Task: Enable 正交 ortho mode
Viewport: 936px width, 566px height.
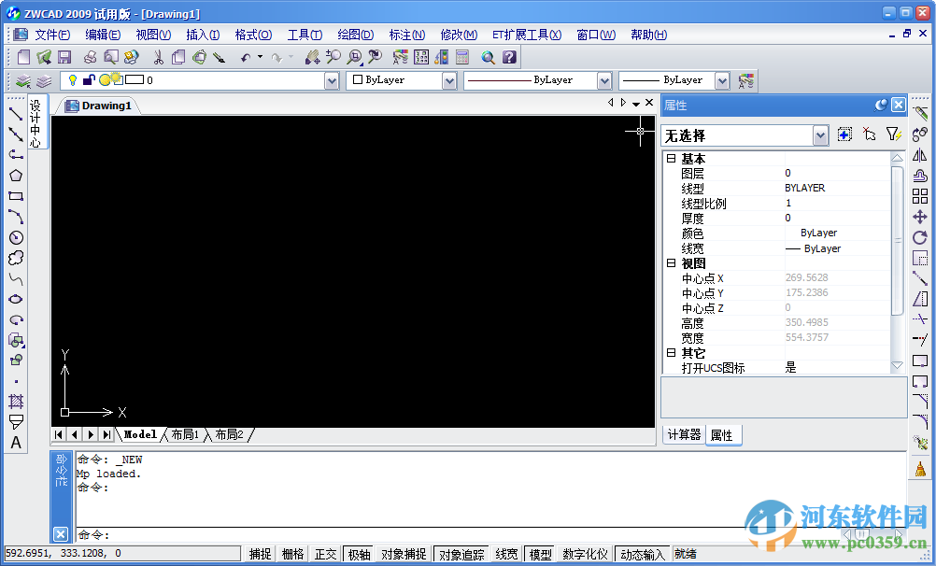Action: tap(324, 553)
